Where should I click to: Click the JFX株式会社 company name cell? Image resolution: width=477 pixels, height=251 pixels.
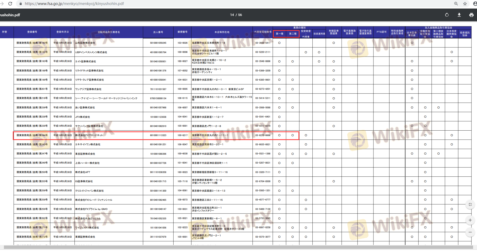[x=83, y=117]
